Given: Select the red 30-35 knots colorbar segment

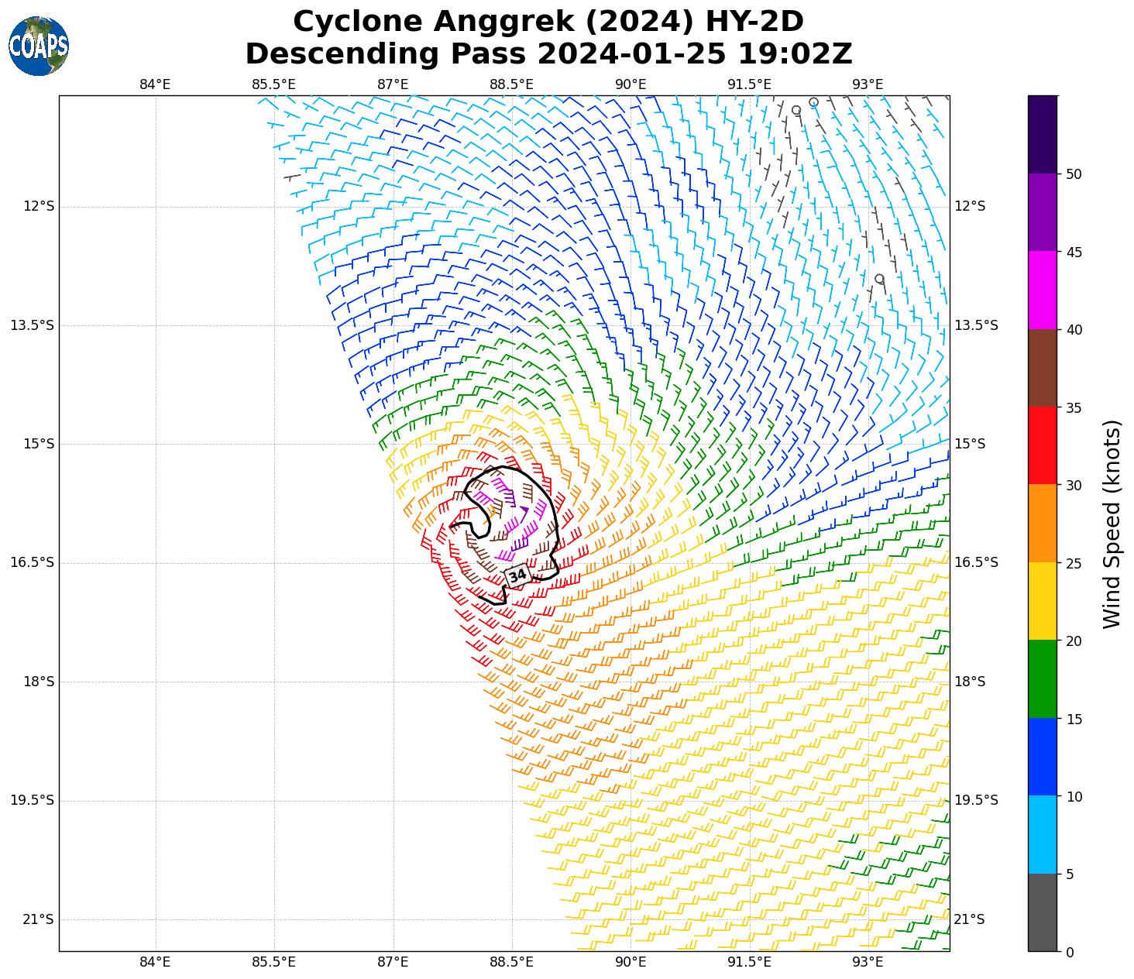Looking at the screenshot, I should click(x=1042, y=446).
